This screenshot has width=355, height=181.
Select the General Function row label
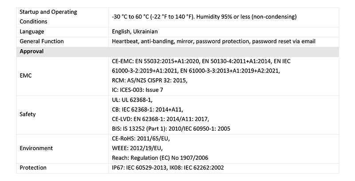click(x=43, y=41)
